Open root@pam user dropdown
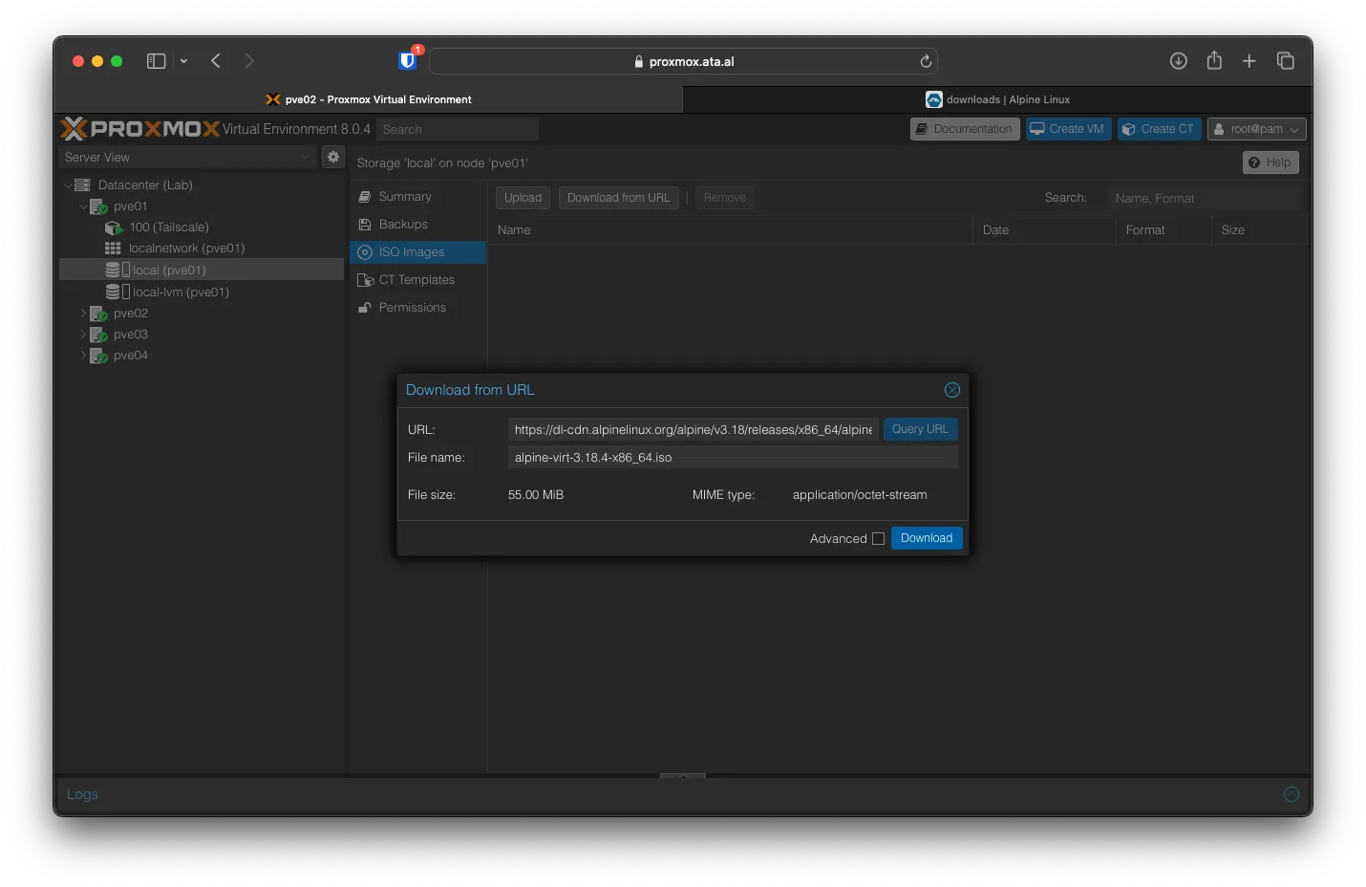This screenshot has width=1366, height=887. (1256, 129)
